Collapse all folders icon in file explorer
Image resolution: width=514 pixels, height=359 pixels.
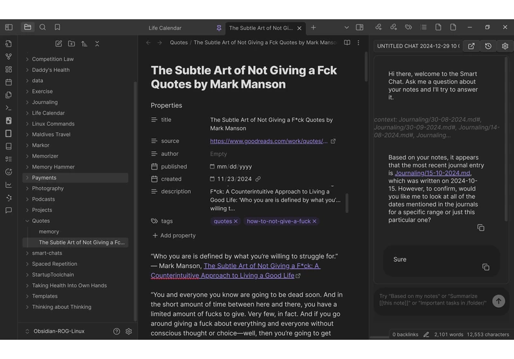[97, 44]
